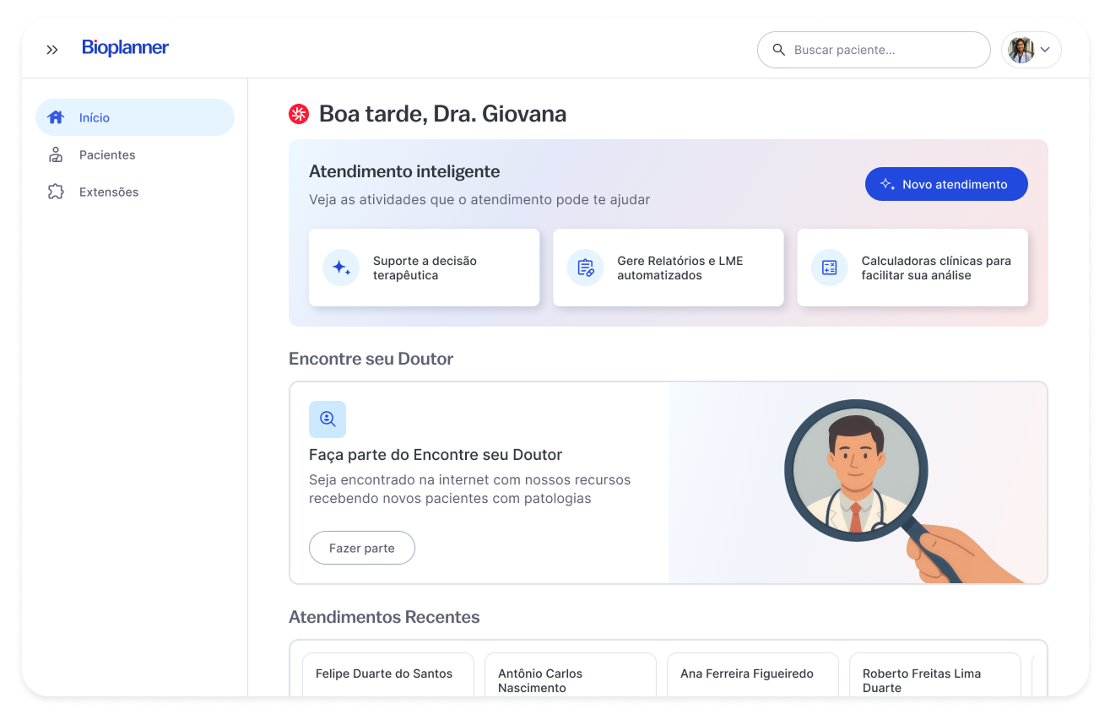Open Felipe Duarte do Santos recent appointment
The image size is (1110, 714).
[x=387, y=674]
